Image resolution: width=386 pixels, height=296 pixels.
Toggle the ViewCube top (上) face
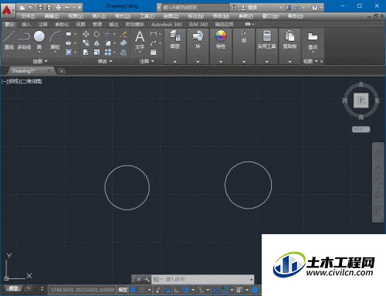[361, 100]
